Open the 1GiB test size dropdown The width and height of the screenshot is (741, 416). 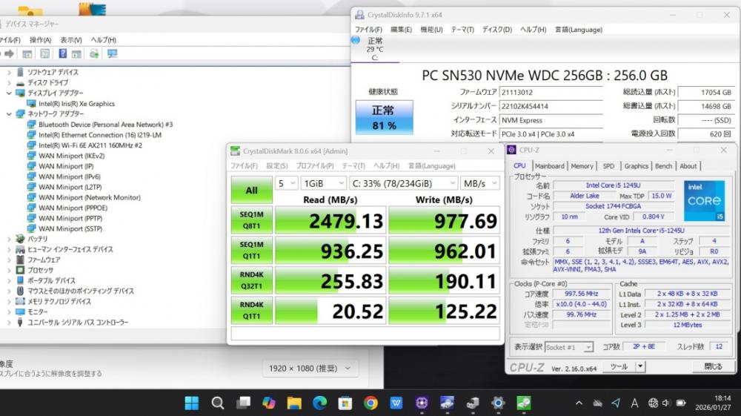[323, 182]
